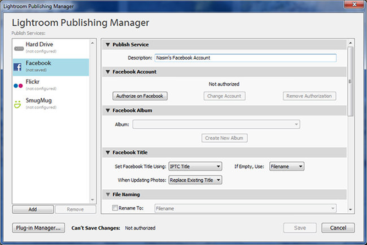Collapse the Publish Service section
The height and width of the screenshot is (245, 367).
click(108, 45)
